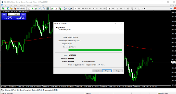
Task: Open the View menu
Action: (10, 5)
